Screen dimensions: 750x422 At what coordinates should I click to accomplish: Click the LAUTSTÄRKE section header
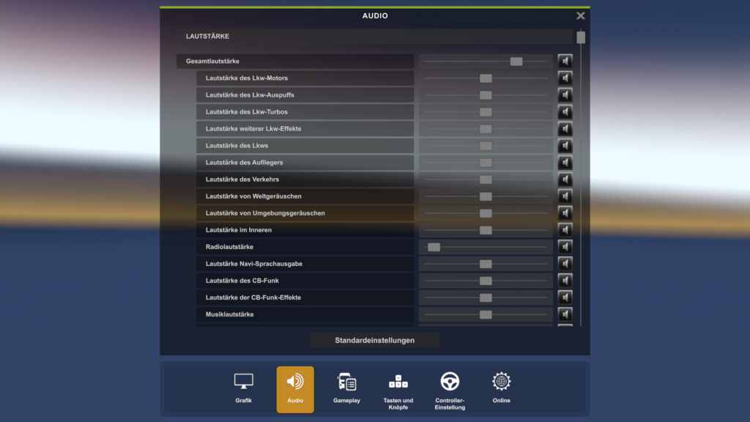coord(374,37)
